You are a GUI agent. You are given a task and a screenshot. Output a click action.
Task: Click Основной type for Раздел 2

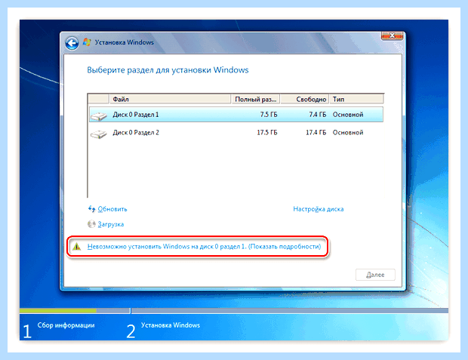pyautogui.click(x=348, y=133)
